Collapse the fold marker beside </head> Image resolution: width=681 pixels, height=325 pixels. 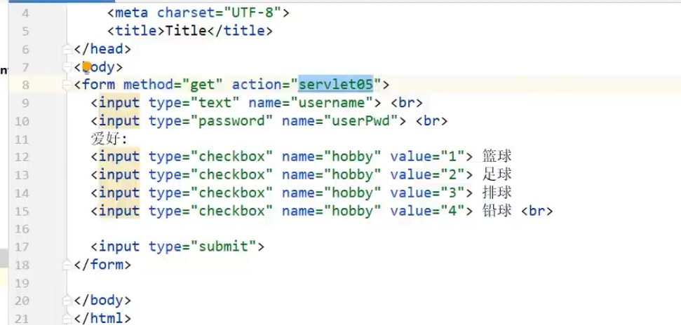click(x=67, y=49)
